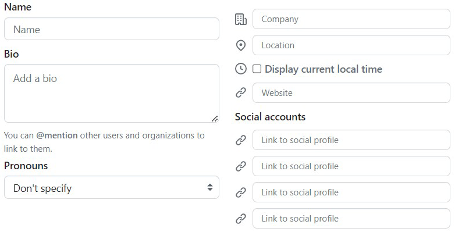Click the Pronouns dropdown arrows

tap(210, 188)
